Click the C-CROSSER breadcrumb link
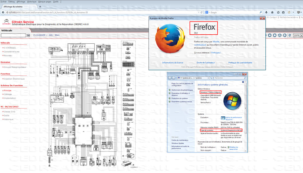The height and width of the screenshot is (173, 303). [x=39, y=35]
